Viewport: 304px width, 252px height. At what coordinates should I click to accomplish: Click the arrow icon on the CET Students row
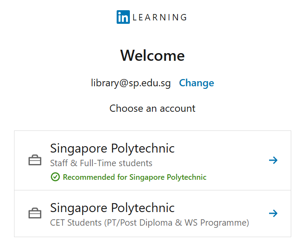pyautogui.click(x=273, y=213)
